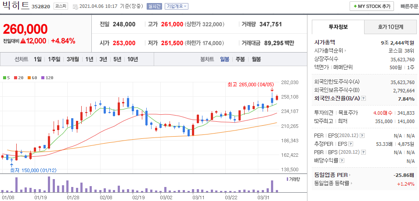Click the 외국인보유주식수(B) value 2,792,664
The height and width of the screenshot is (201, 419).
(404, 90)
